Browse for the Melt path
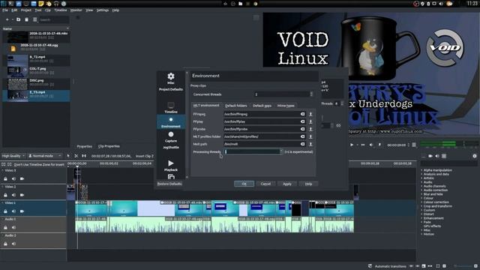The height and width of the screenshot is (270, 480). coord(310,144)
